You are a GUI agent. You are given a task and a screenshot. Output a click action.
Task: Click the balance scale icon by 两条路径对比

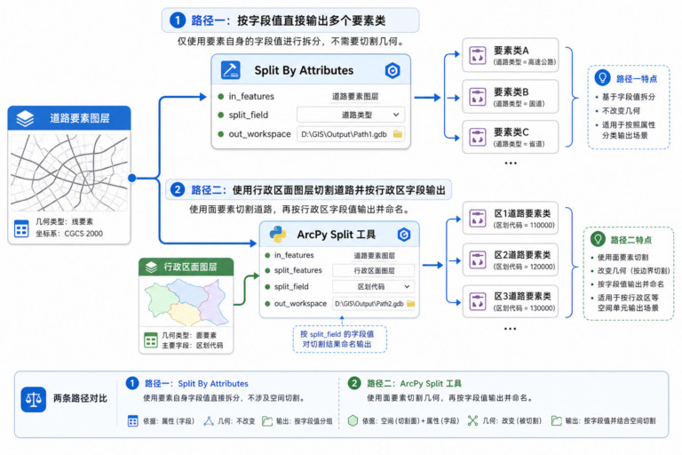point(34,399)
